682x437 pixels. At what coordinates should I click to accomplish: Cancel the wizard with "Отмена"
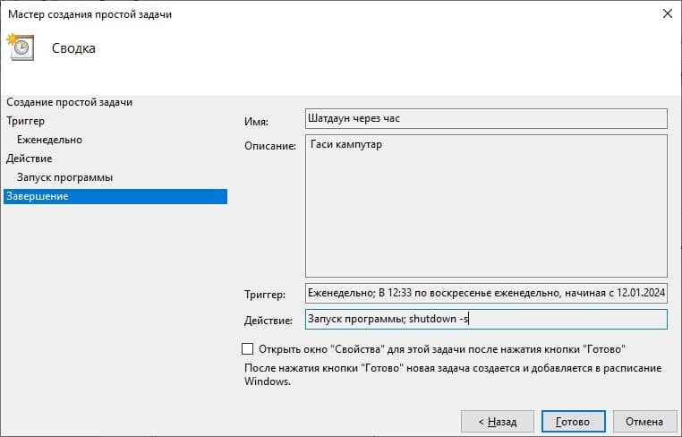point(644,422)
